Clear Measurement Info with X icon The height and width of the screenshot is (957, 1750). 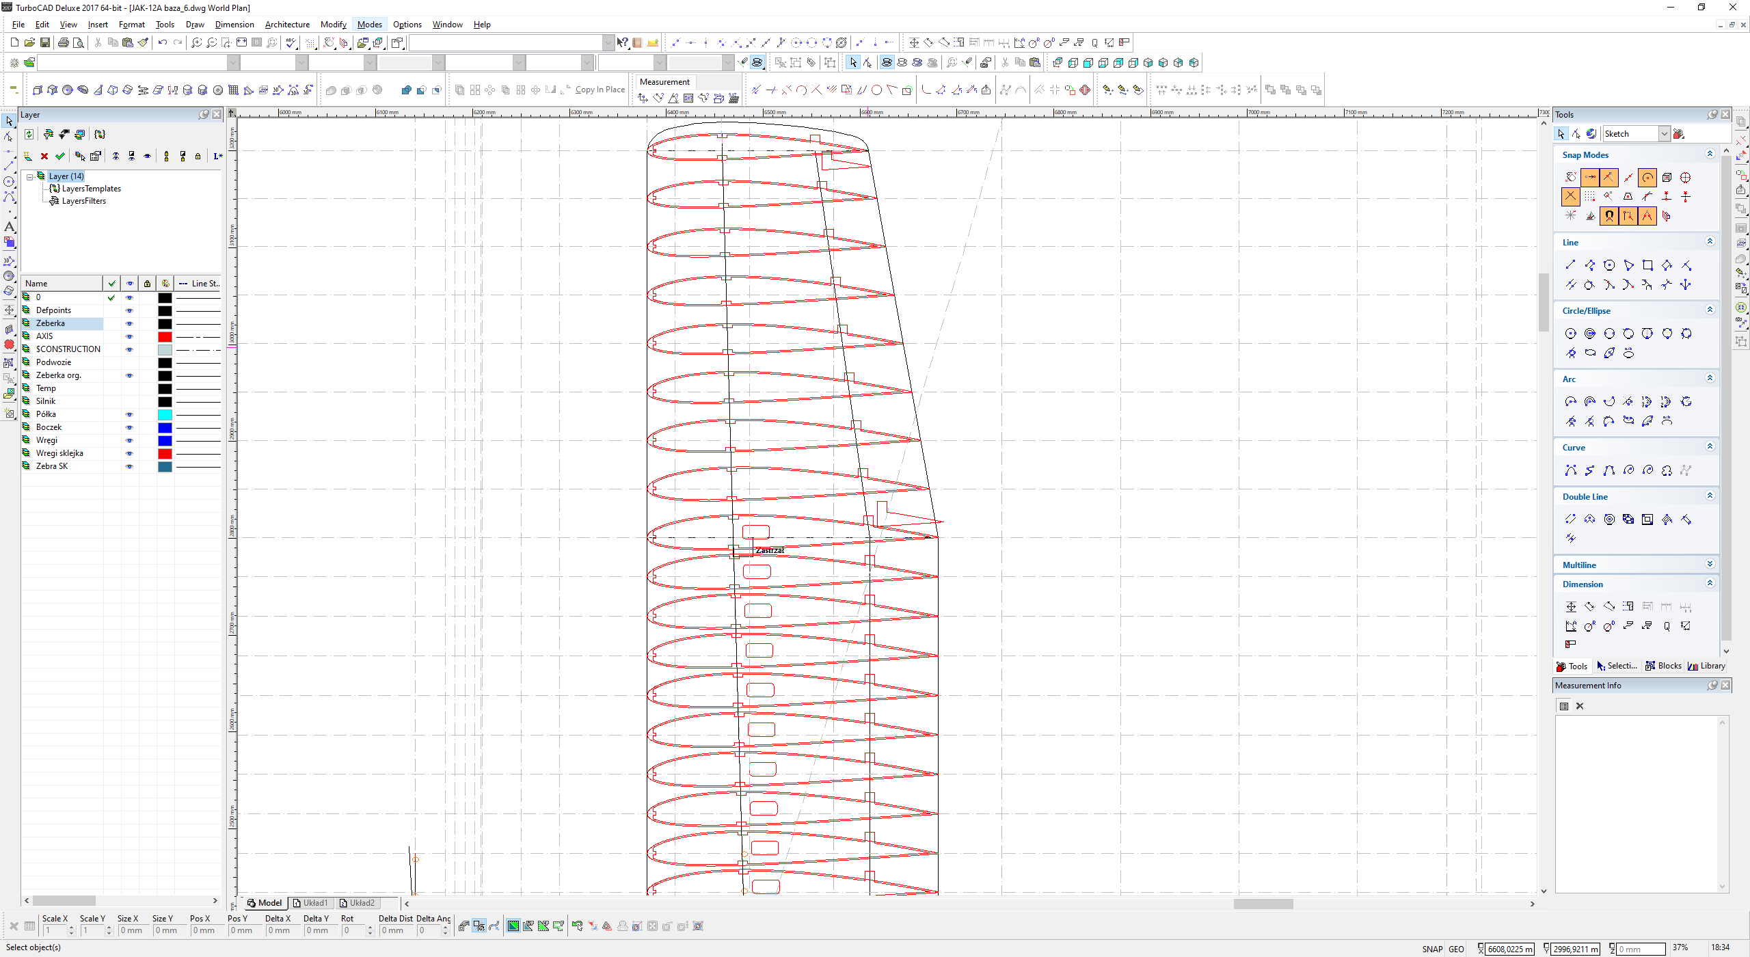click(1580, 706)
